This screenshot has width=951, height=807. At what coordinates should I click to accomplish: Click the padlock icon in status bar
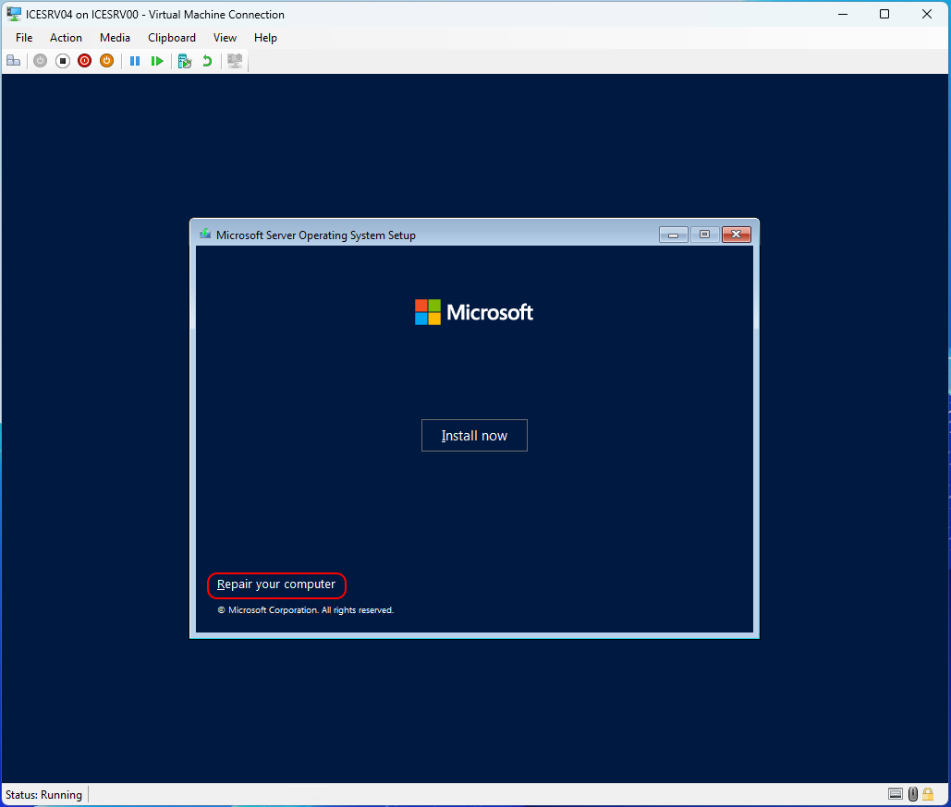(x=928, y=794)
